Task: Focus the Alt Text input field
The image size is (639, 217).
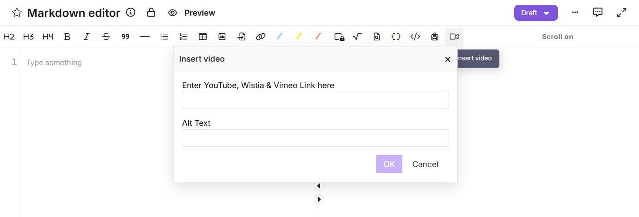Action: point(315,138)
